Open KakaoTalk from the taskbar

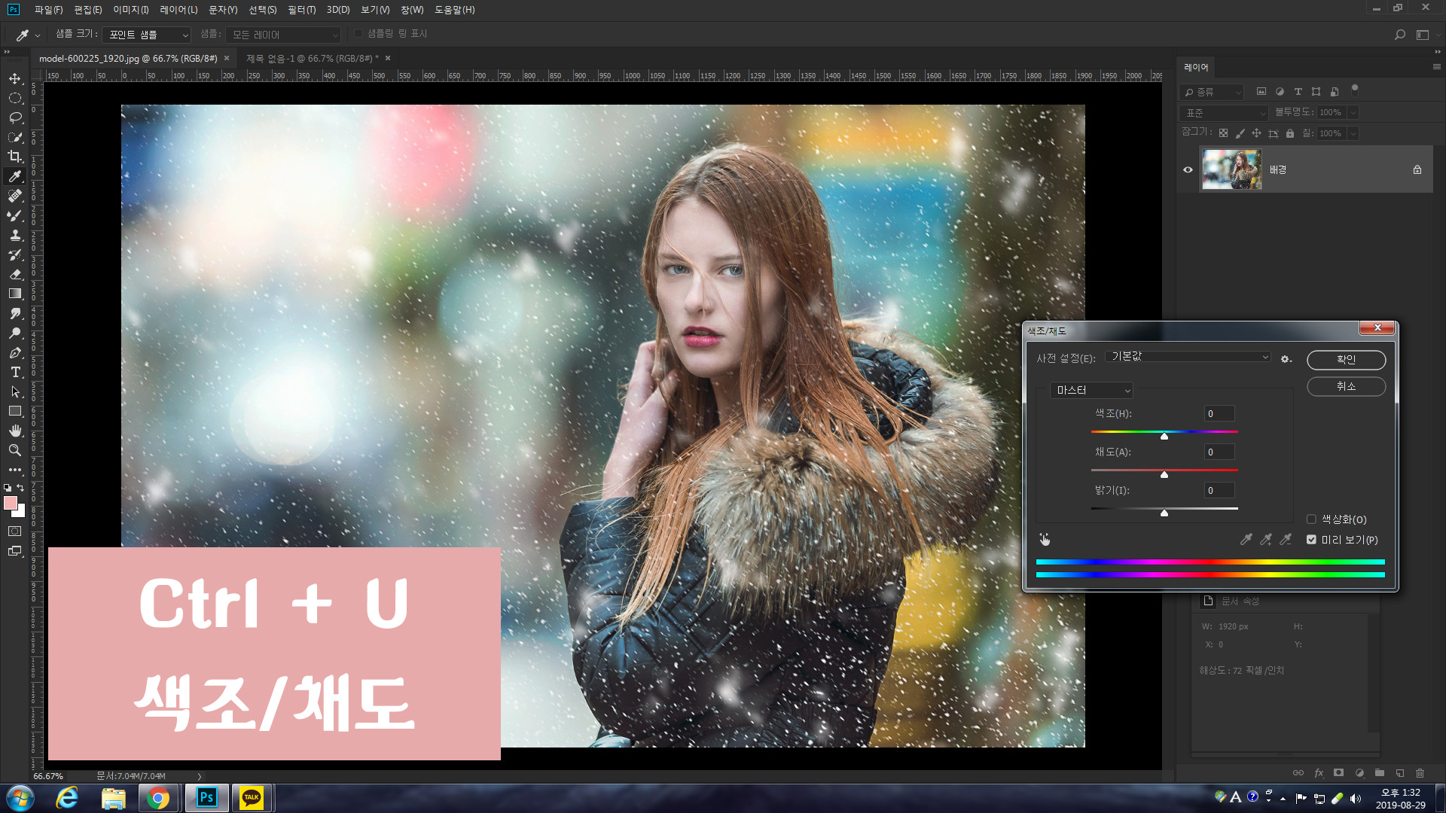252,797
